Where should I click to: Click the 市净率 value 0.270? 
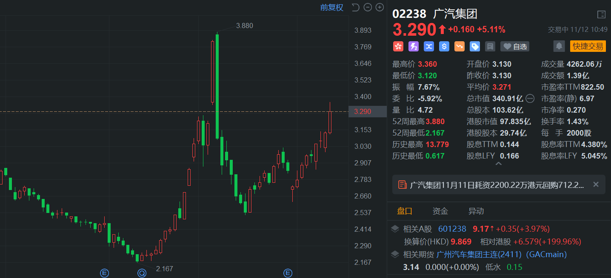576,110
